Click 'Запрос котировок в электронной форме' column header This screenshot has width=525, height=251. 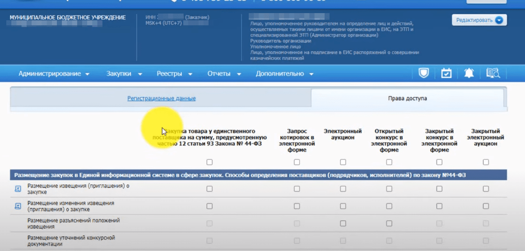[x=297, y=140]
